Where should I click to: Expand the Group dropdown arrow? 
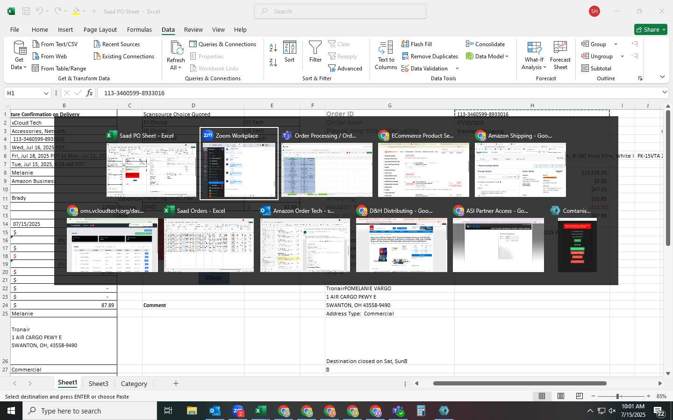[616, 44]
